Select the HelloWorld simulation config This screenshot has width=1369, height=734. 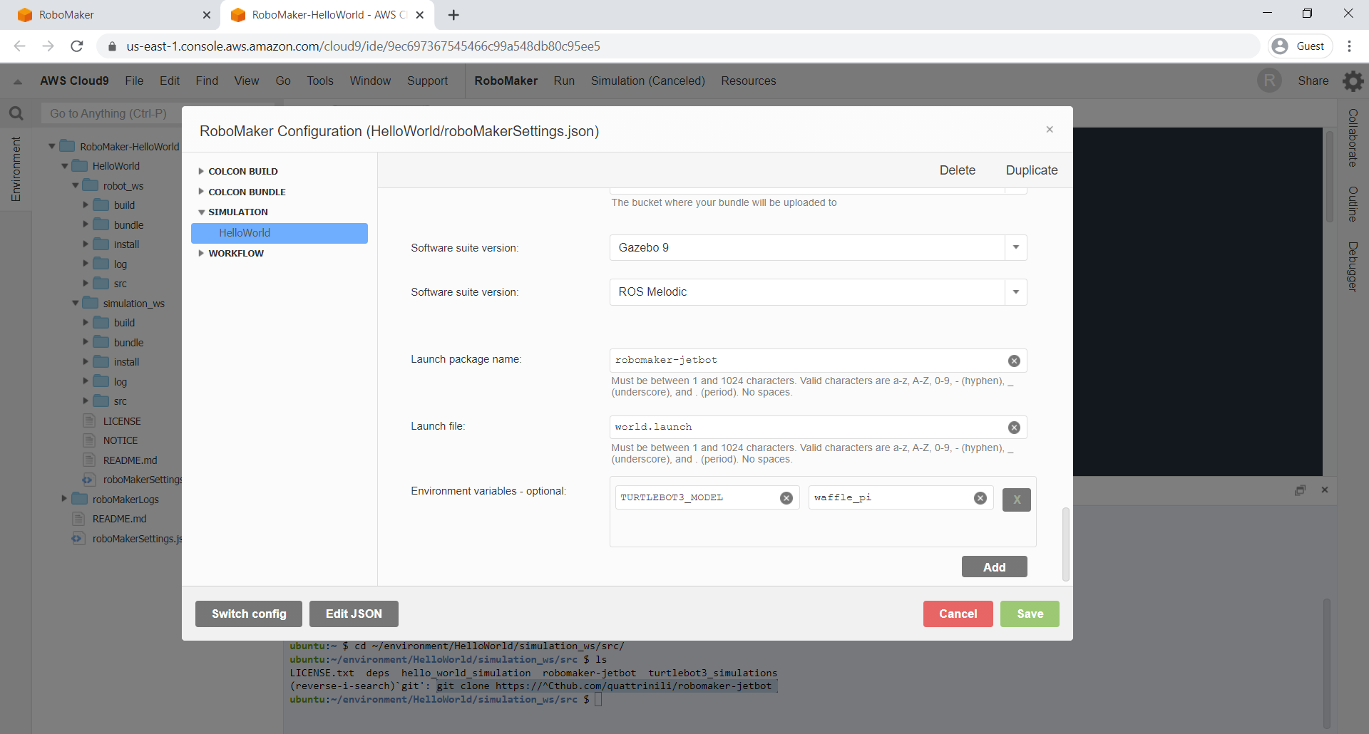[280, 233]
